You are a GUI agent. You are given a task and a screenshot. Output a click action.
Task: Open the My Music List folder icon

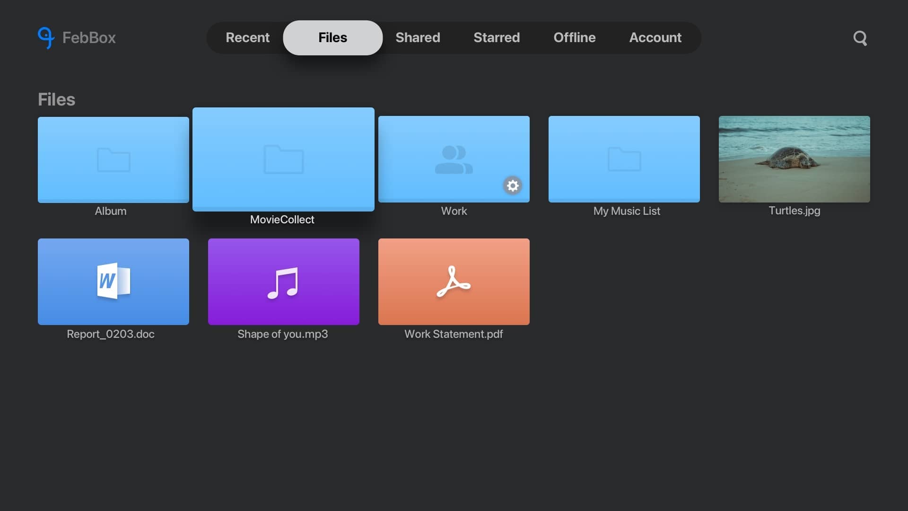click(624, 159)
